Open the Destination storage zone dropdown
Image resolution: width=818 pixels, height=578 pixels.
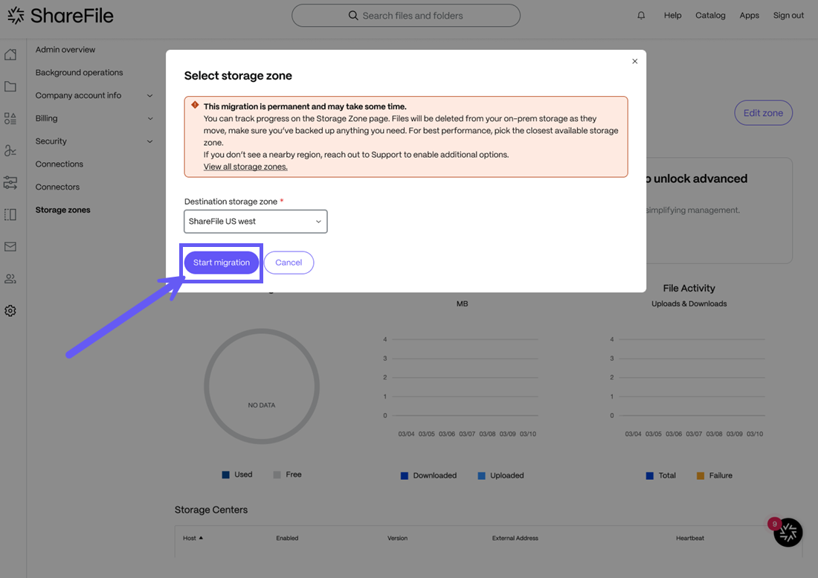[256, 221]
